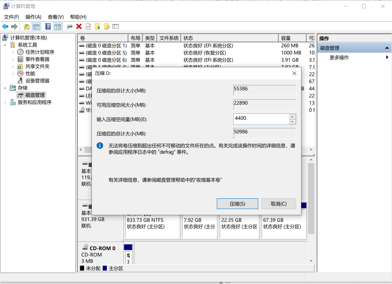This screenshot has height=284, width=392.
Task: Click the read-only 55386 total size field
Action: click(265, 91)
